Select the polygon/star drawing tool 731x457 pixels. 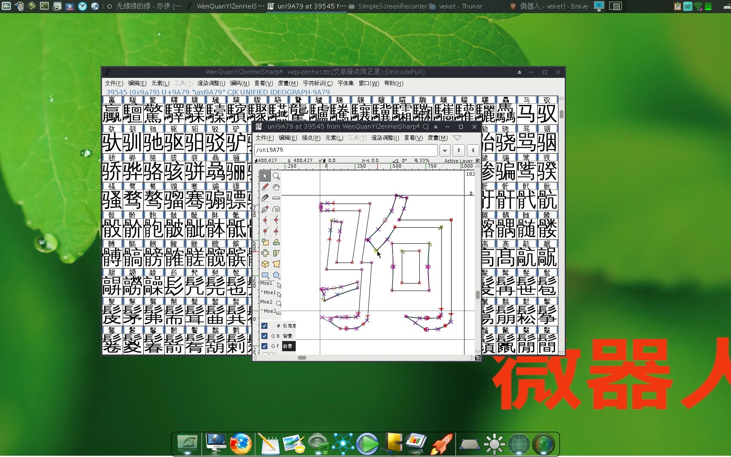(276, 274)
